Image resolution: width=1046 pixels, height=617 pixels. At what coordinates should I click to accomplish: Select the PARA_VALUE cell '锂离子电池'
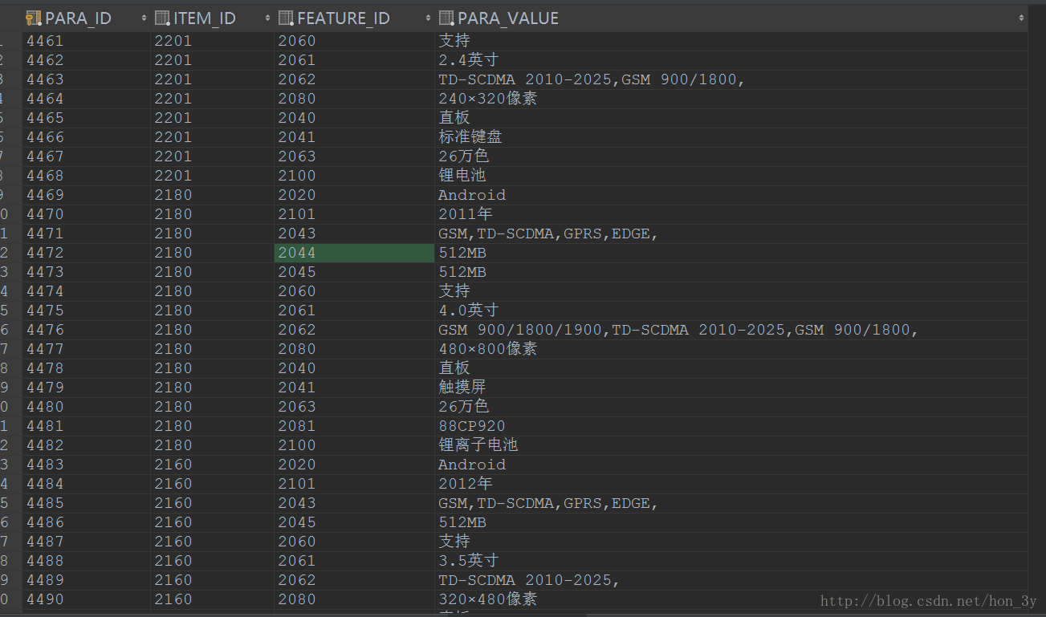pyautogui.click(x=731, y=445)
